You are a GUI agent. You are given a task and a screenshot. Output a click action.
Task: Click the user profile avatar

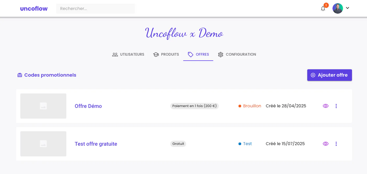click(x=338, y=8)
